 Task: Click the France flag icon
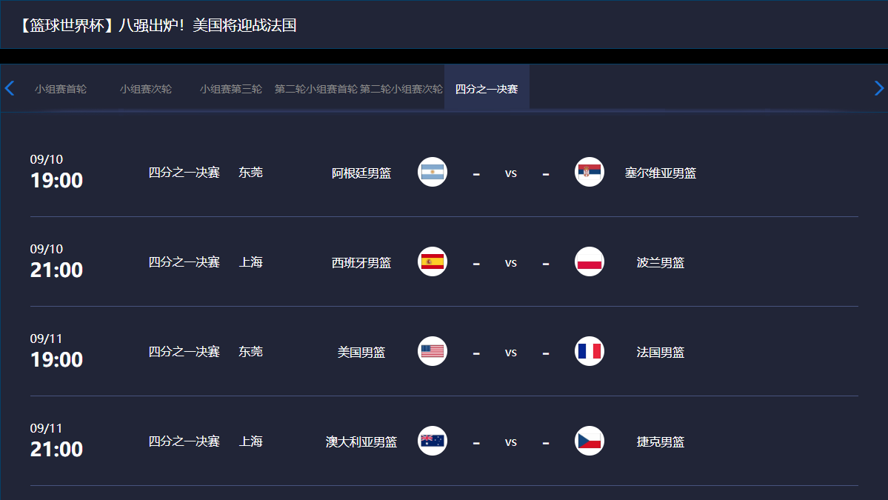(589, 351)
